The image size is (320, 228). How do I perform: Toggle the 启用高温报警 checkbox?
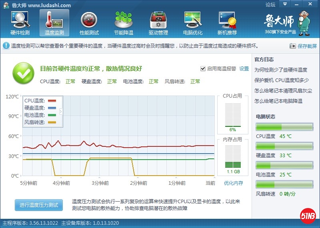pos(203,68)
